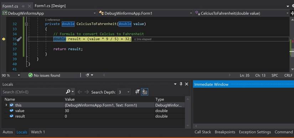
Task: Click the SPC whitespace indicator
Action: pos(275,75)
